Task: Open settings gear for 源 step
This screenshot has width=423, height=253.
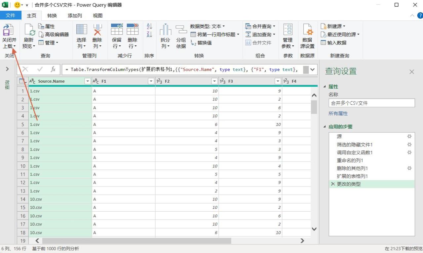Action: point(409,136)
